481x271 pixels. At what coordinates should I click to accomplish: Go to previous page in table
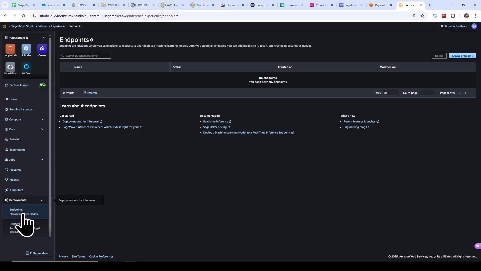pyautogui.click(x=459, y=93)
